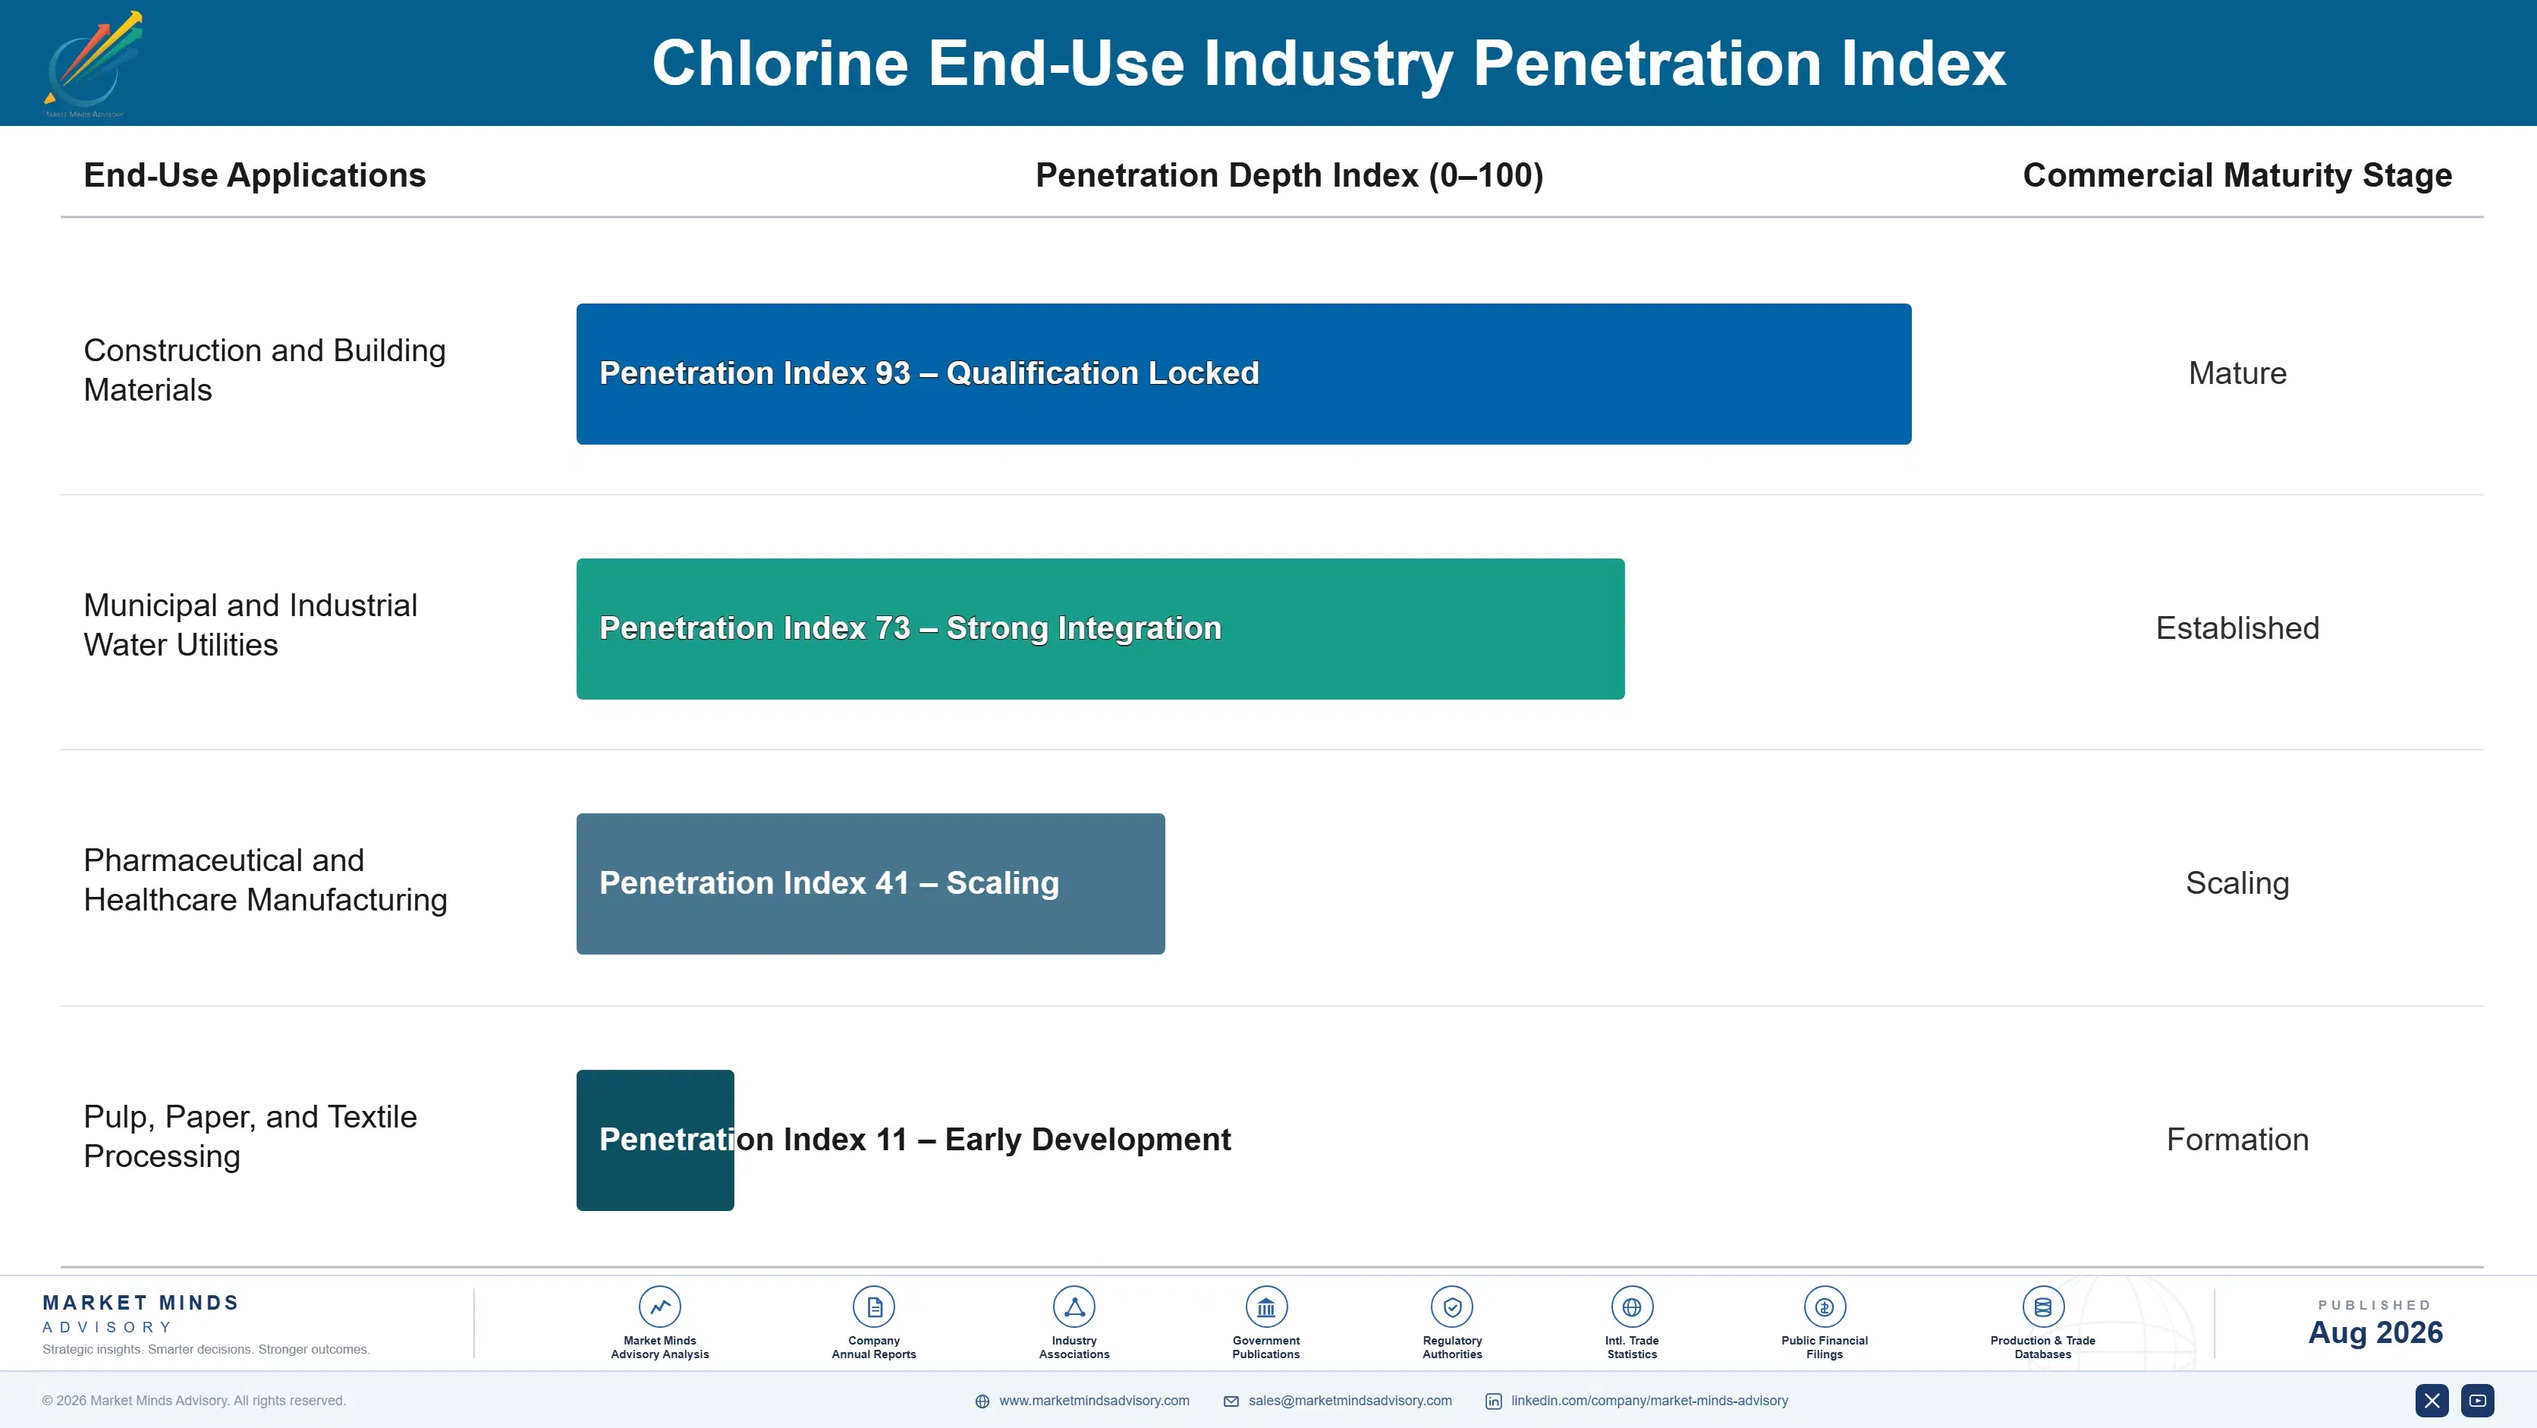The width and height of the screenshot is (2537, 1428).
Task: Click the PUBLISHED label above the date
Action: tap(2375, 1305)
